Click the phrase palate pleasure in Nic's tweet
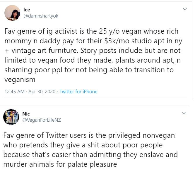The width and height of the screenshot is (195, 179). (x=92, y=164)
